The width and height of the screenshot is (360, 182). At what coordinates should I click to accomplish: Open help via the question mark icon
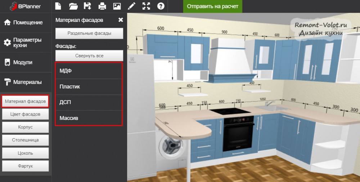(x=161, y=6)
